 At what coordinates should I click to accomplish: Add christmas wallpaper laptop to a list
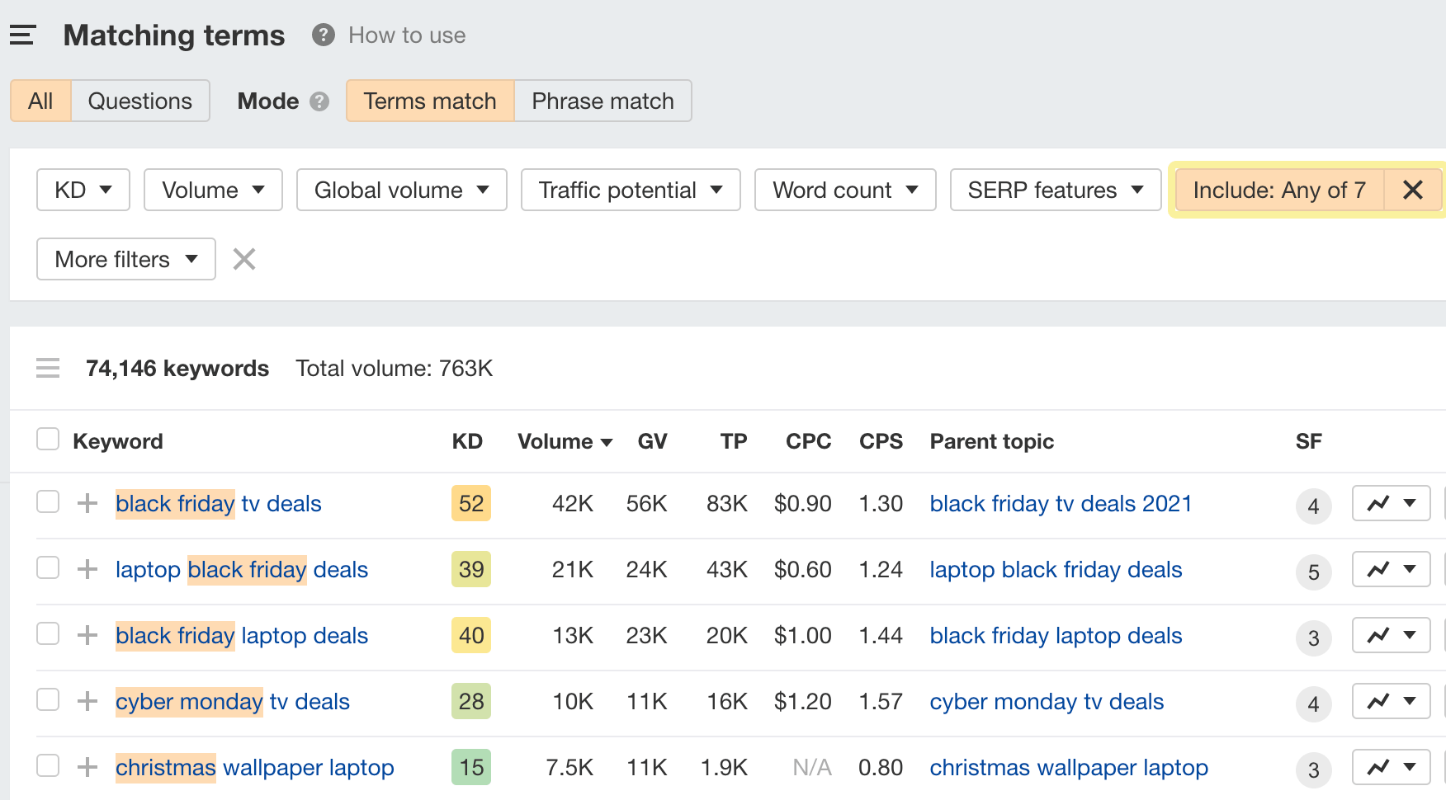coord(86,767)
